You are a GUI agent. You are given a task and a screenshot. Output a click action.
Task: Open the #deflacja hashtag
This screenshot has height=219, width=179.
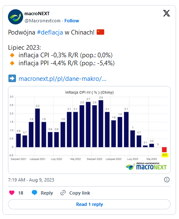click(x=50, y=32)
